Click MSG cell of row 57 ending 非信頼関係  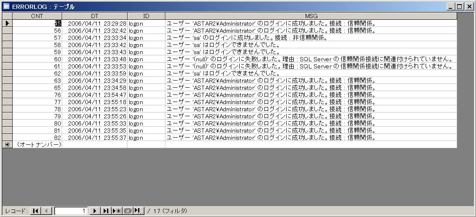[x=311, y=38]
